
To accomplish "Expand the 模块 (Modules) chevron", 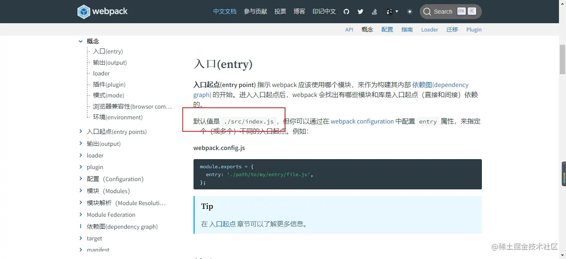I will pos(80,191).
